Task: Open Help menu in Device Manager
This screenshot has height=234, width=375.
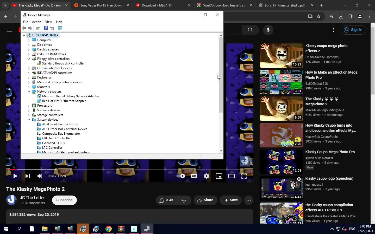Action: pos(59,22)
